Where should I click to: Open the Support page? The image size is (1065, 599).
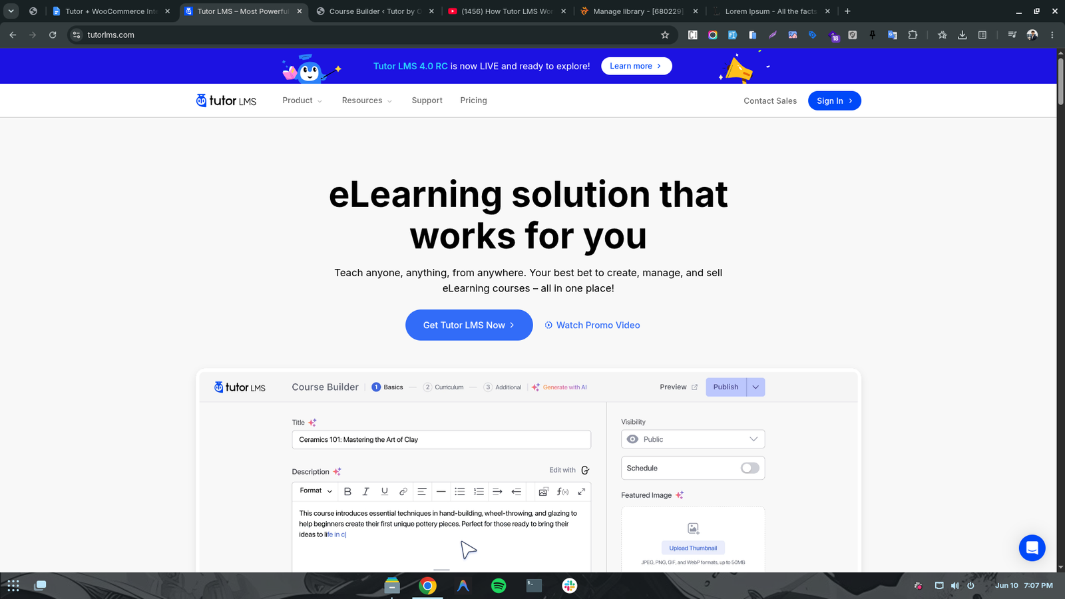click(427, 100)
